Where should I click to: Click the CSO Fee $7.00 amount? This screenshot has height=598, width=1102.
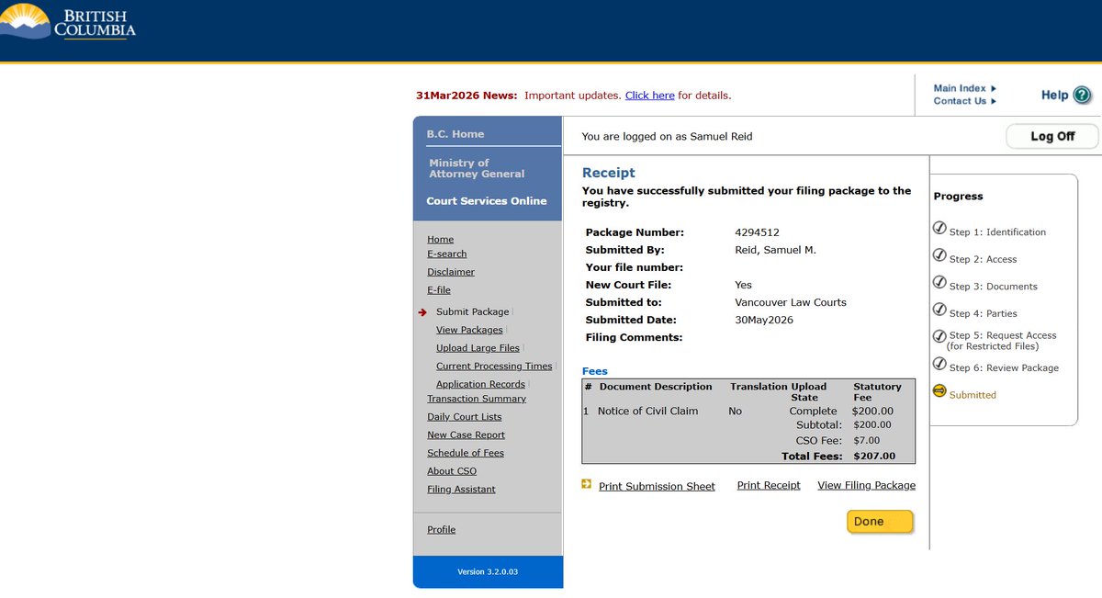[x=866, y=441]
